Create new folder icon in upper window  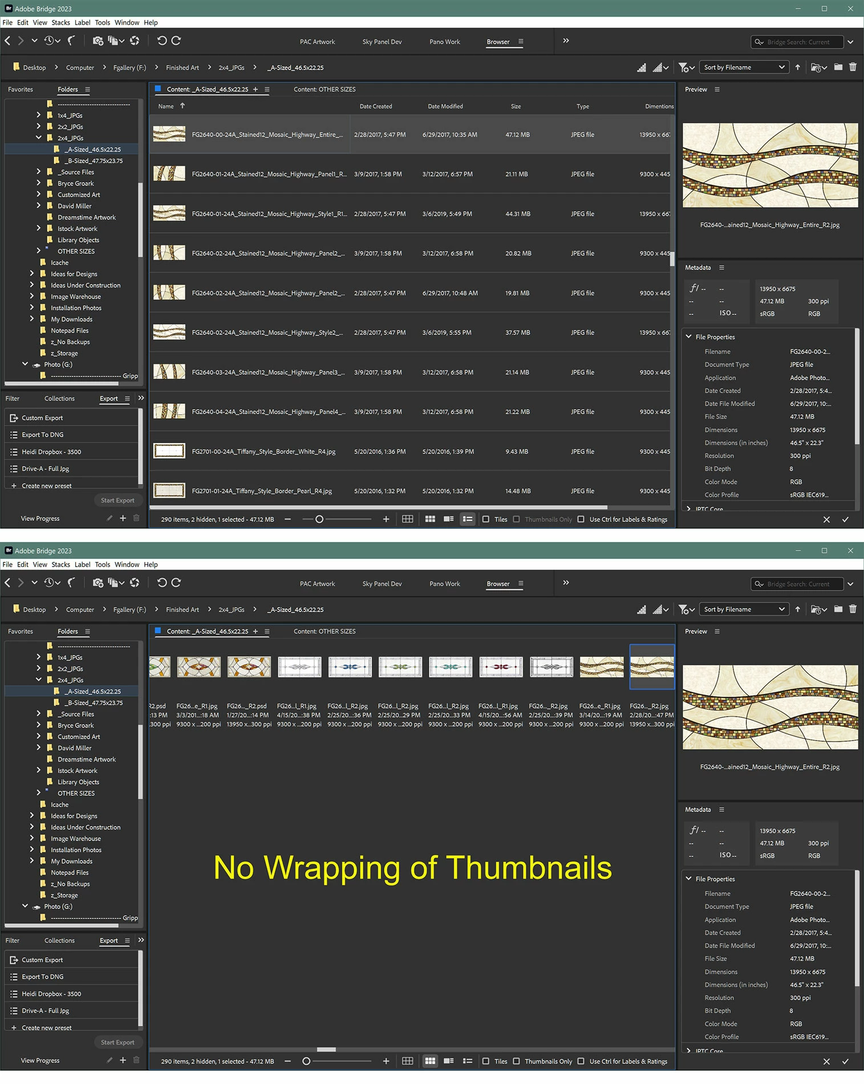(x=838, y=67)
